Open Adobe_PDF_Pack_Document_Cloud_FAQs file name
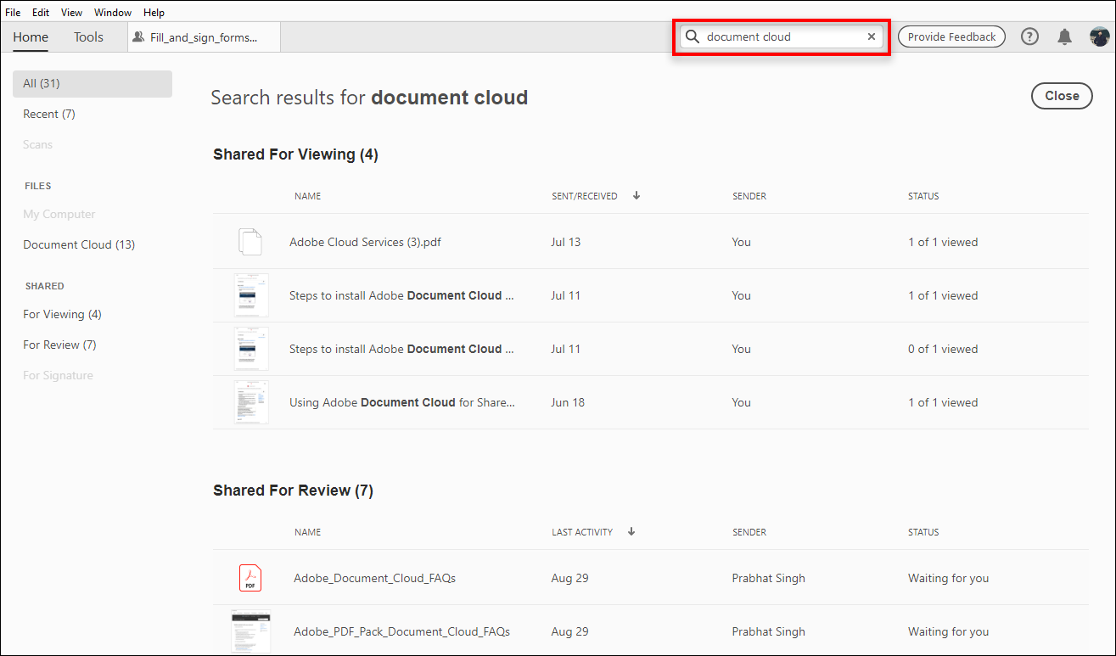Screen dimensions: 1116x656 coord(401,631)
